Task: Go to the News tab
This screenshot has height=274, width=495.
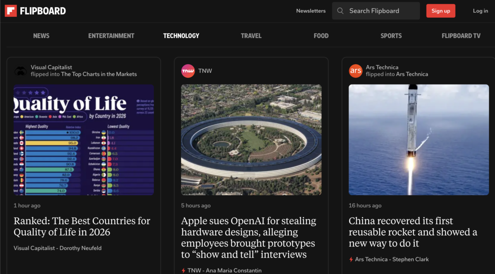Action: [42, 36]
